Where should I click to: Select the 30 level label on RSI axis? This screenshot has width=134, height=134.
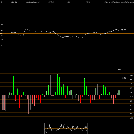tap(2, 39)
